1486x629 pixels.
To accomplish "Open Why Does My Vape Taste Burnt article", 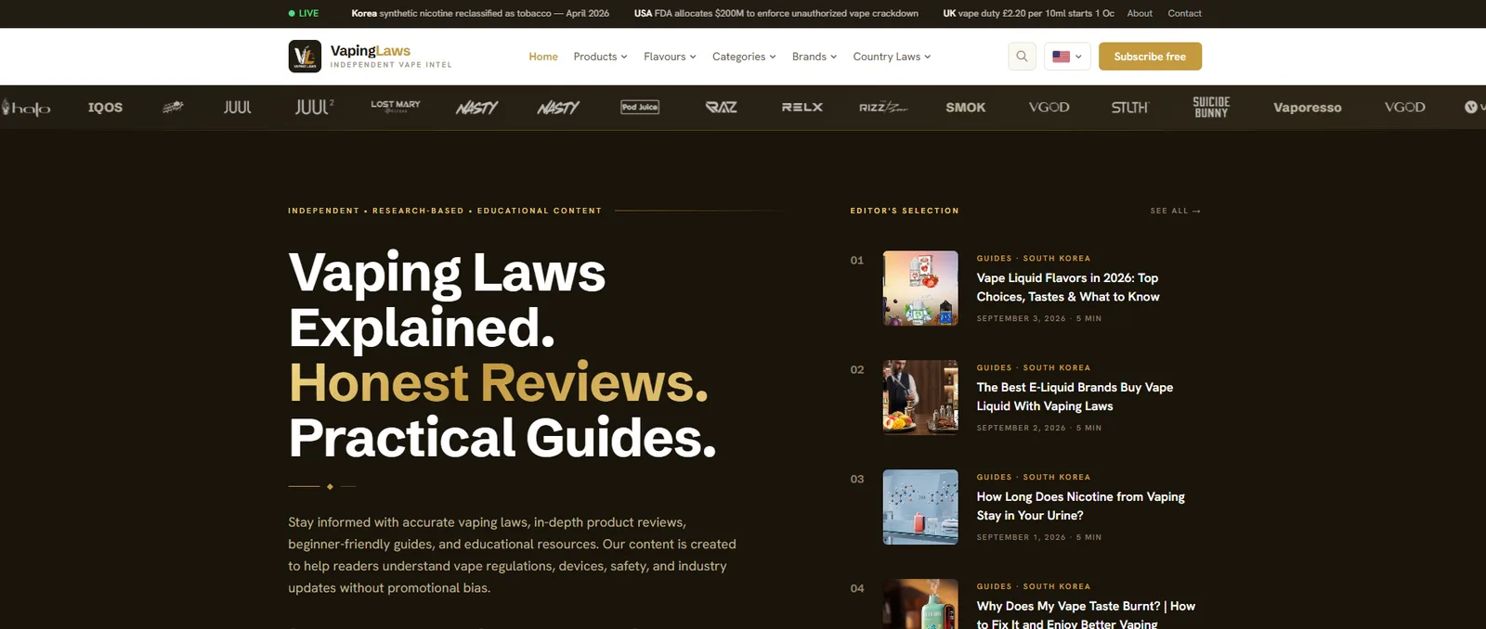I will coord(1086,614).
